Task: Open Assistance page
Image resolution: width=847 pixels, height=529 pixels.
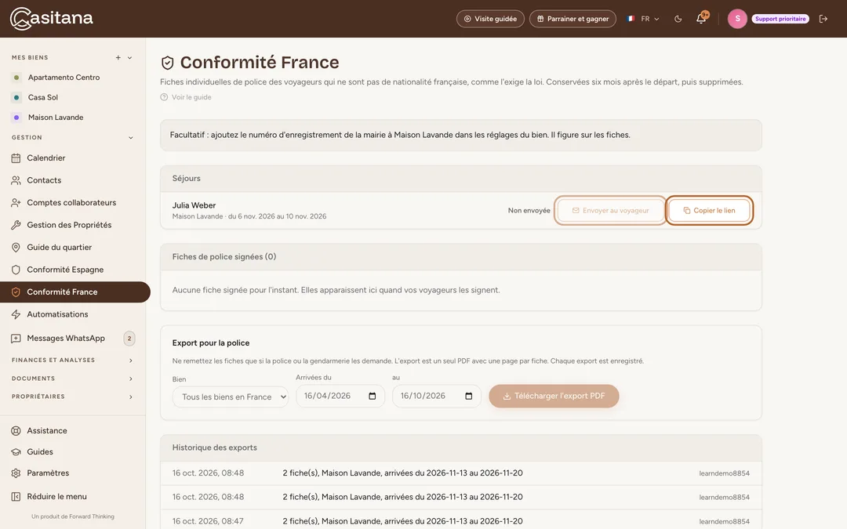Action: (x=73, y=431)
